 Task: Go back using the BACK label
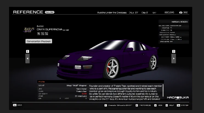click(x=20, y=105)
